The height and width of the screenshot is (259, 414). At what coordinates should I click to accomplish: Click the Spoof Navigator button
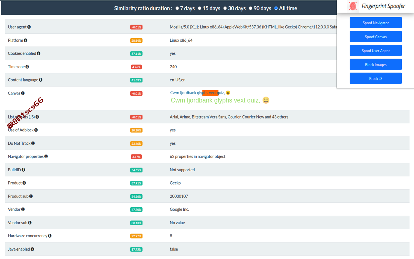[376, 23]
